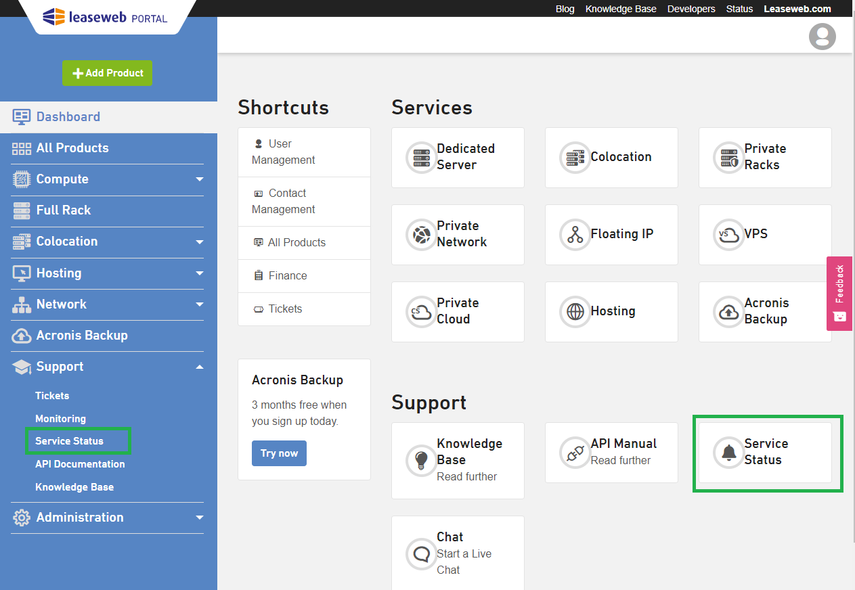
Task: Click the API Manual plug icon
Action: coord(575,453)
